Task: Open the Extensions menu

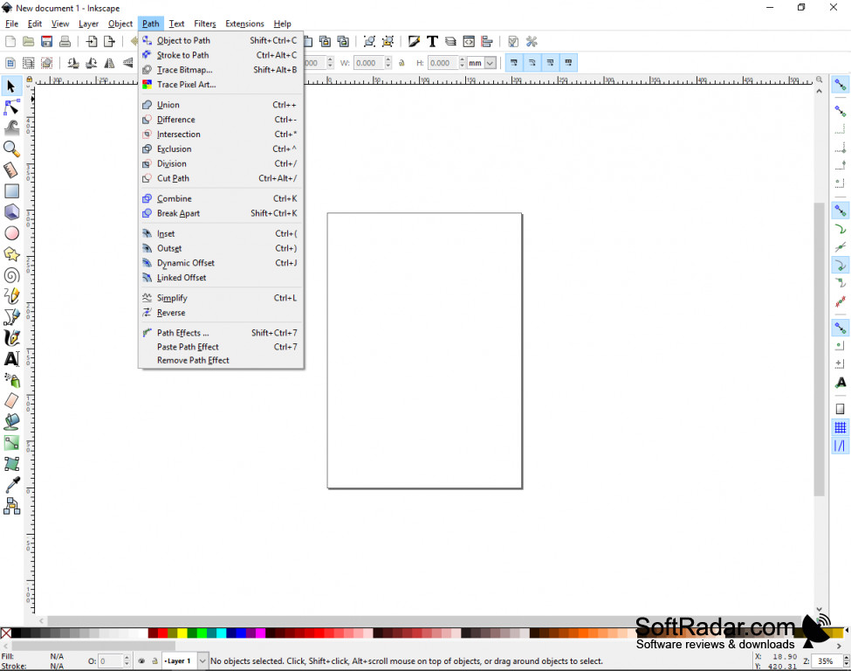Action: (244, 24)
